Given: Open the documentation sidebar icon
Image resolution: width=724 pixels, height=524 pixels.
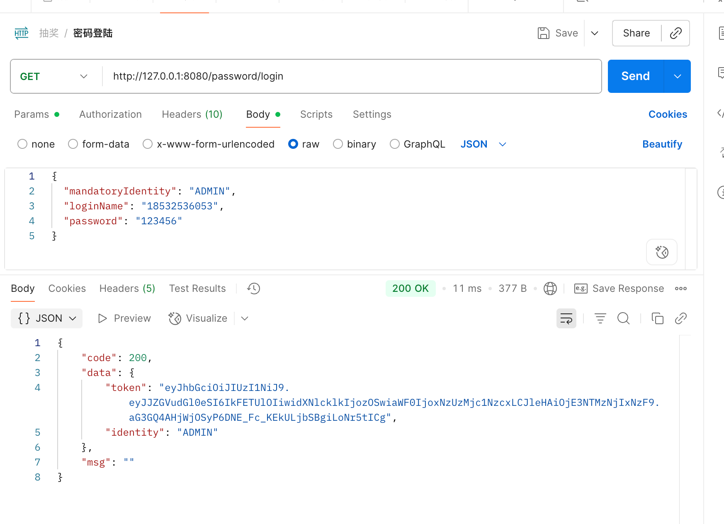Looking at the screenshot, I should (x=721, y=33).
